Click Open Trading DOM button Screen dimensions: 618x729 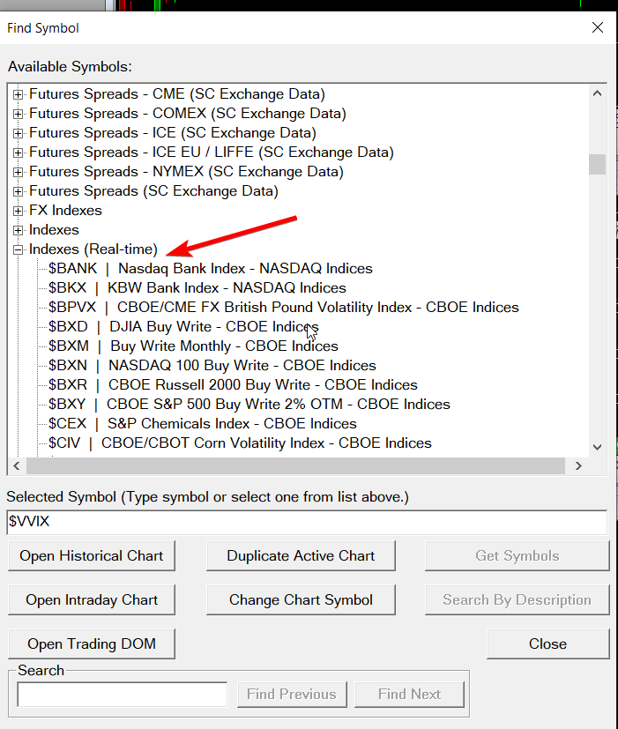91,643
